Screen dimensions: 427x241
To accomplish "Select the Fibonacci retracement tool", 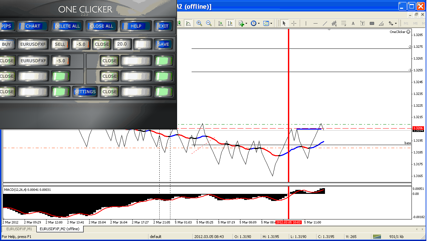I will click(344, 23).
